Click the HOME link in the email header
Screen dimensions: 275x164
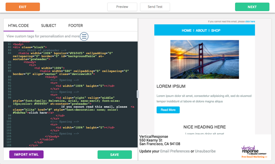point(186,30)
